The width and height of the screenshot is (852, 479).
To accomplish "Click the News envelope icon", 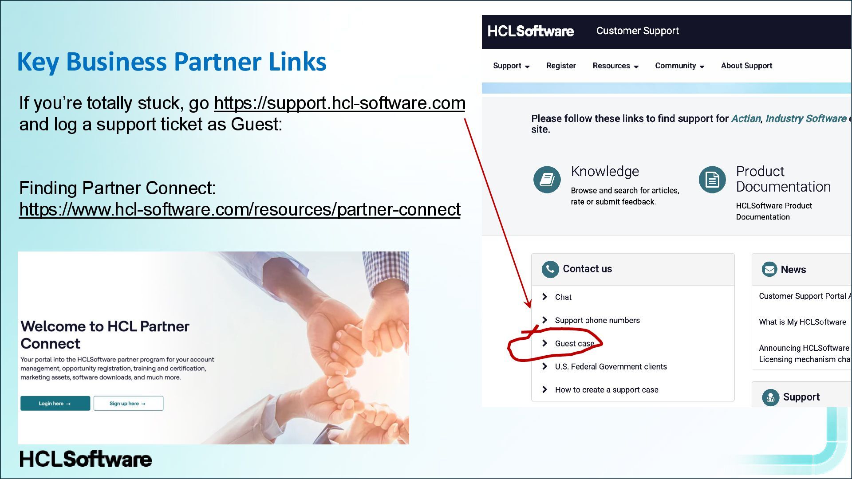I will pyautogui.click(x=769, y=269).
